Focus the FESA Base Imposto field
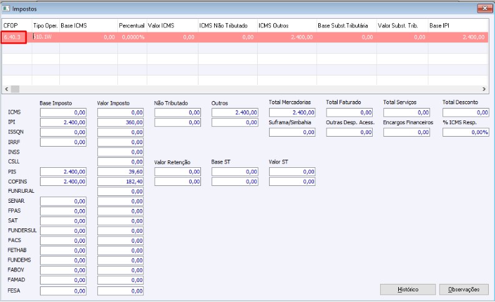This screenshot has width=495, height=302. [x=63, y=291]
